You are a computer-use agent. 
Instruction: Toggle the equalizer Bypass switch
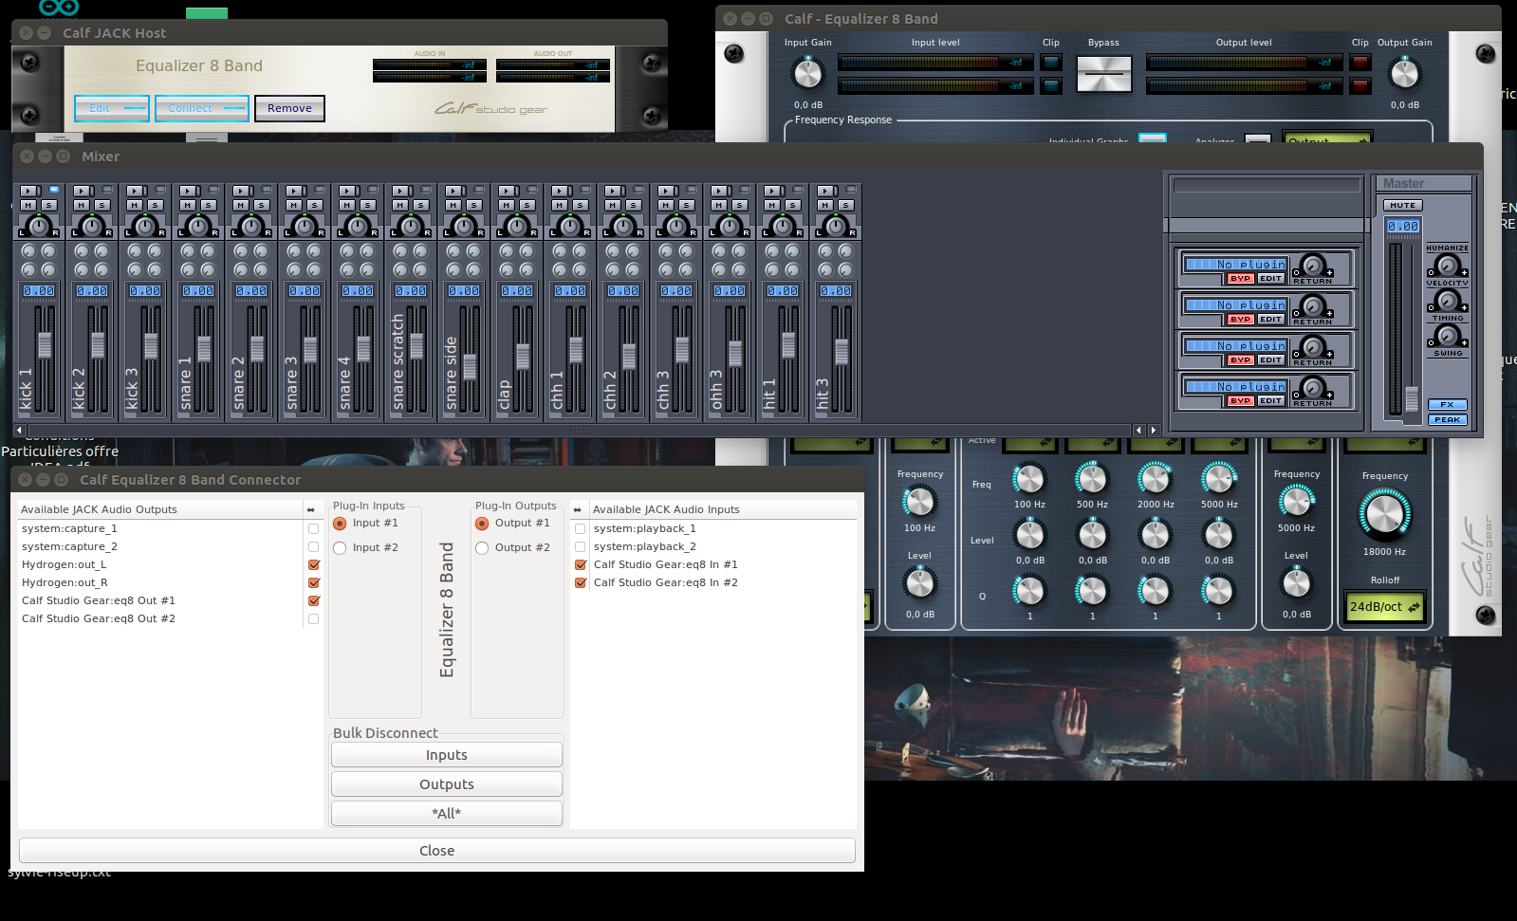[x=1103, y=74]
